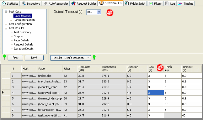The height and width of the screenshot is (120, 203).
Task: Select Parameterization tree item
Action: pos(24,20)
